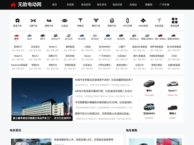Viewport: 194px width, 145px height.
Task: Open the 几何A model link
Action: [174, 56]
